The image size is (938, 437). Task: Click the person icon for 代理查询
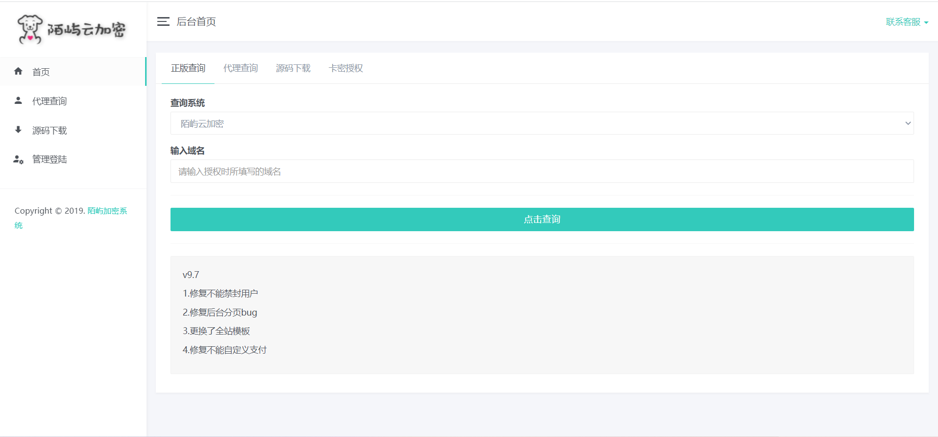coord(19,100)
